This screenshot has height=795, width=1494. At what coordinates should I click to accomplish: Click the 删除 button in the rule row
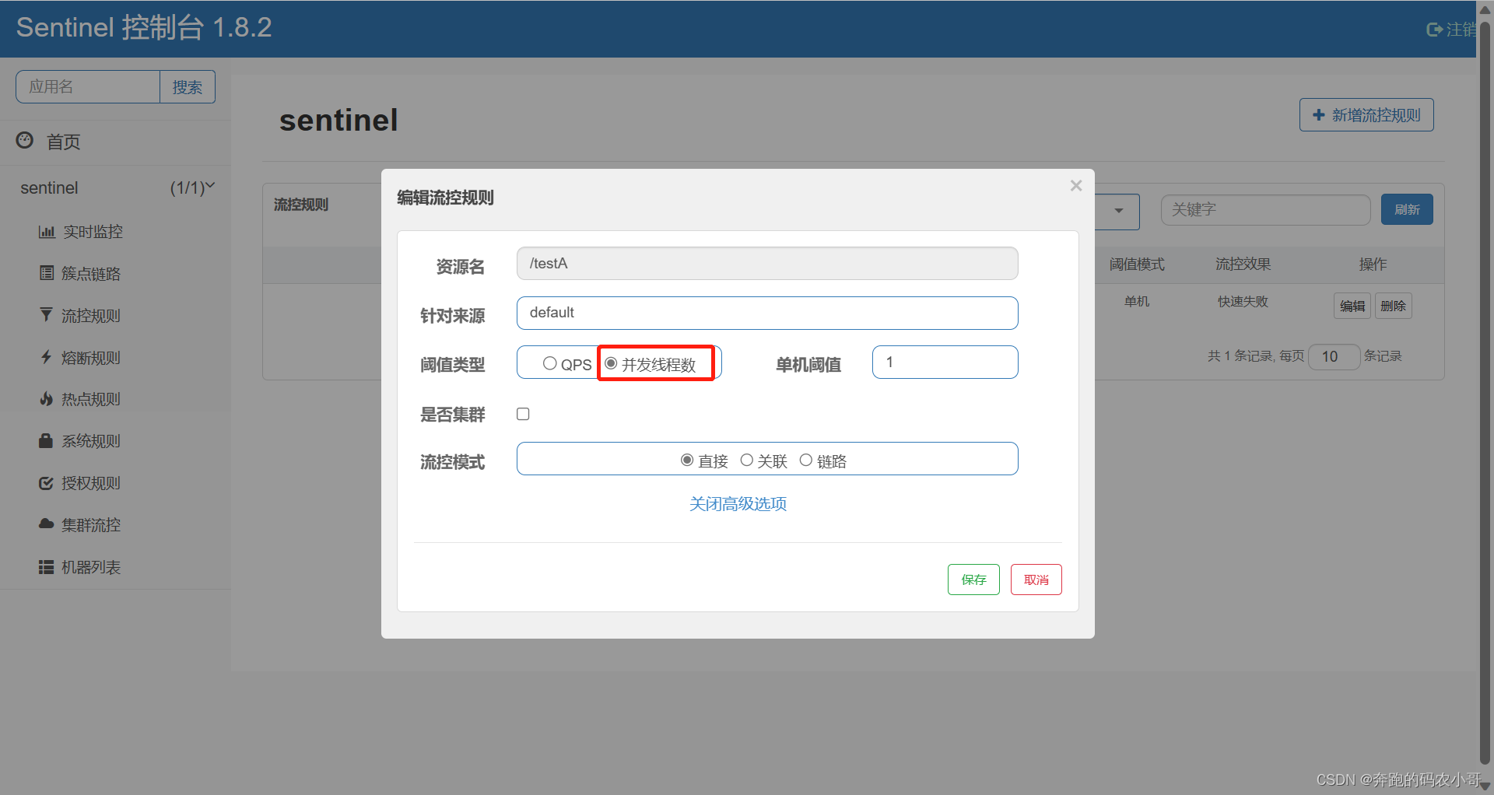[x=1393, y=306]
